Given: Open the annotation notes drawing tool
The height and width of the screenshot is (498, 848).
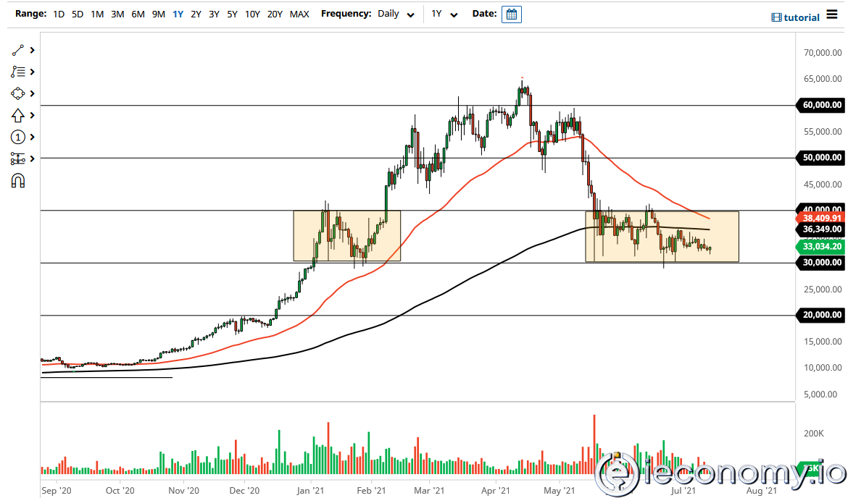Looking at the screenshot, I should point(18,71).
